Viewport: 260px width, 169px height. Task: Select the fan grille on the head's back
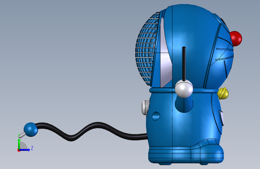point(147,49)
